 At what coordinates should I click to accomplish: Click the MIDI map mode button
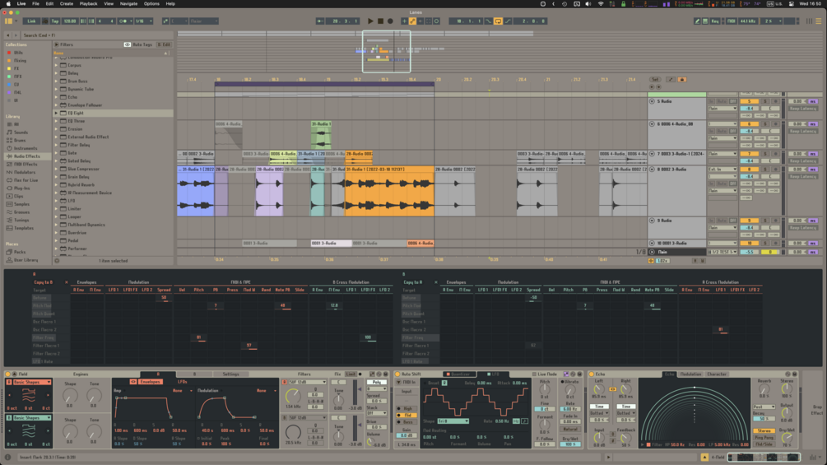732,21
